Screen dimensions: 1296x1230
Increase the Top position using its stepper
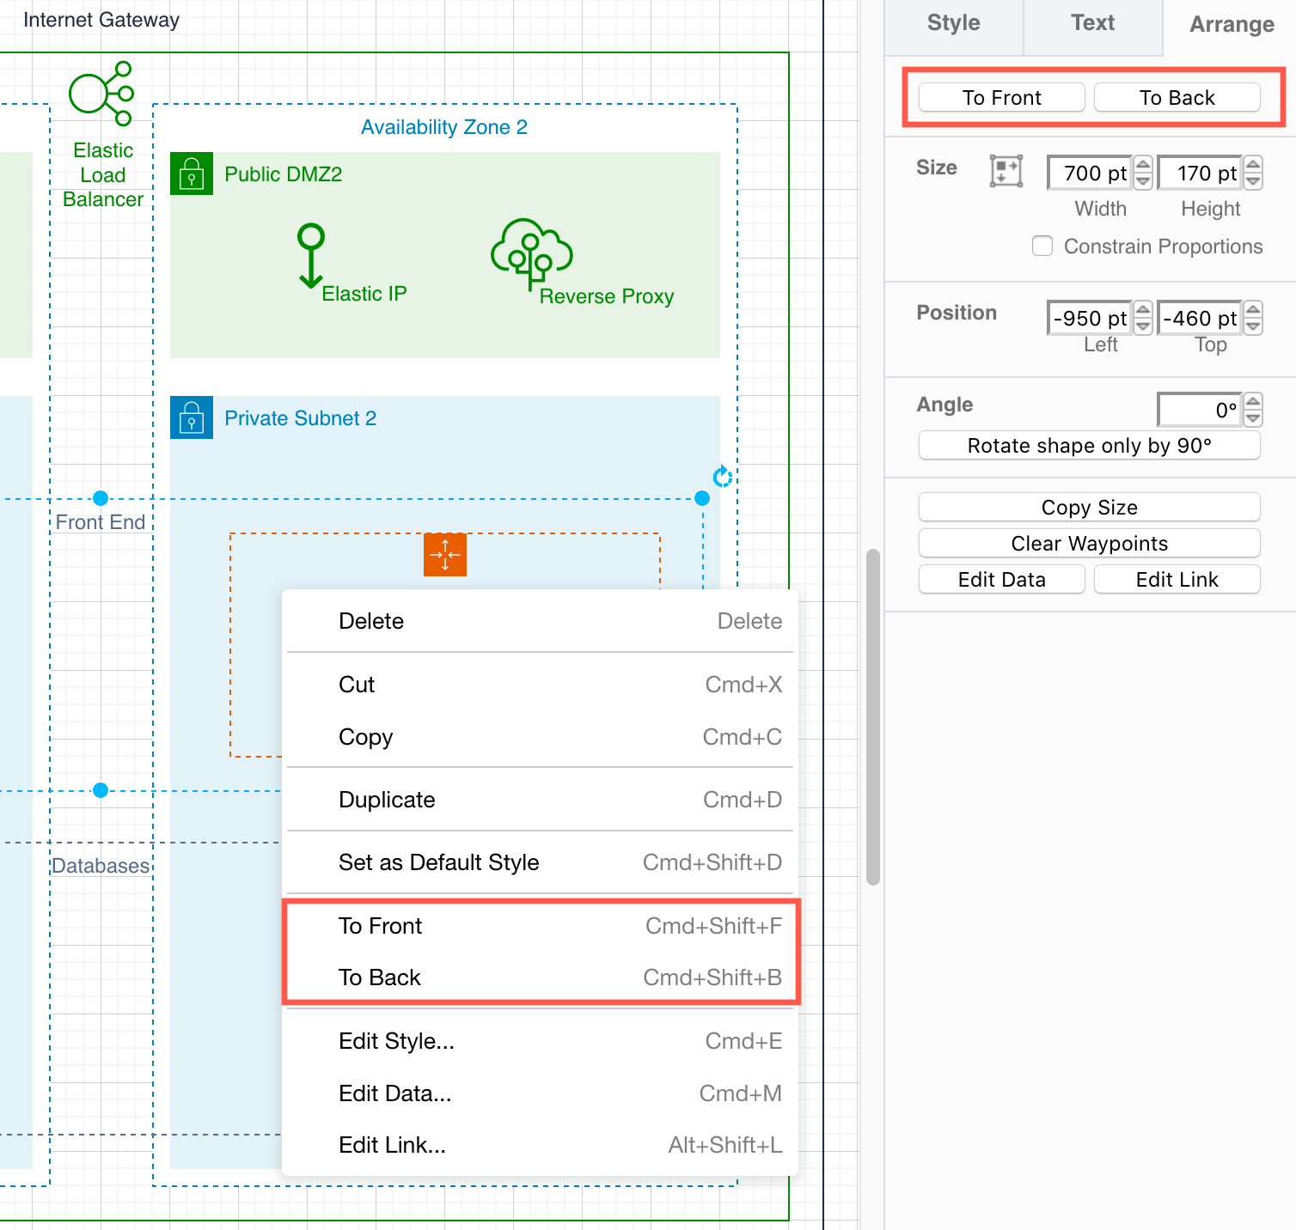coord(1253,311)
